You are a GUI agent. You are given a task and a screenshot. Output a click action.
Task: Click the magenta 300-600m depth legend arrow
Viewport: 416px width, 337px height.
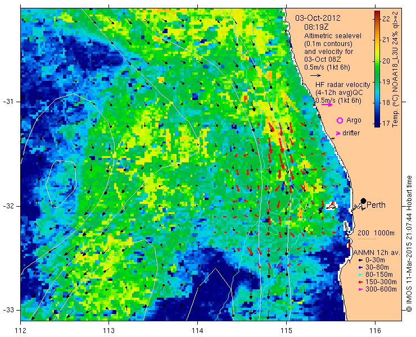(360, 289)
